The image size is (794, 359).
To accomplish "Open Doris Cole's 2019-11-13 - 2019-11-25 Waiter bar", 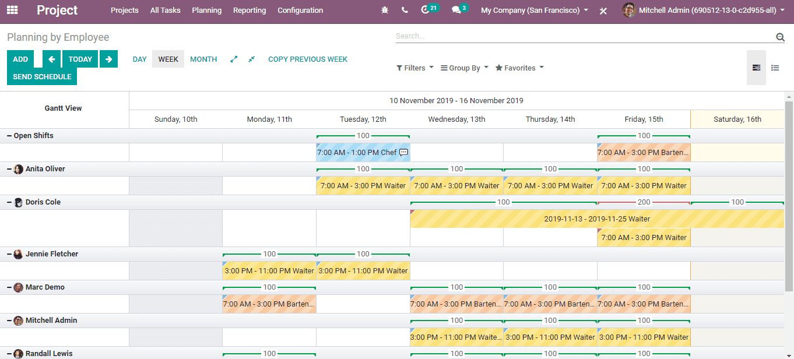I will 597,219.
